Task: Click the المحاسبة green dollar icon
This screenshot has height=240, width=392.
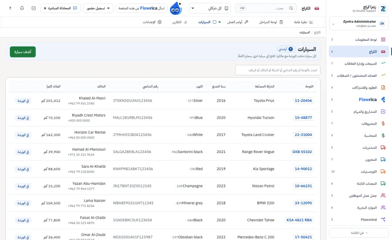Action: pyautogui.click(x=383, y=136)
